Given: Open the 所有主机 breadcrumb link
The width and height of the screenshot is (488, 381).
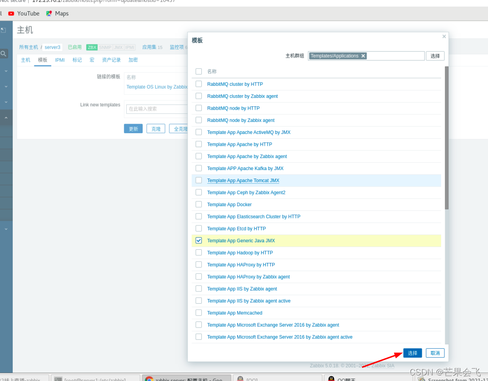Looking at the screenshot, I should click(x=29, y=47).
